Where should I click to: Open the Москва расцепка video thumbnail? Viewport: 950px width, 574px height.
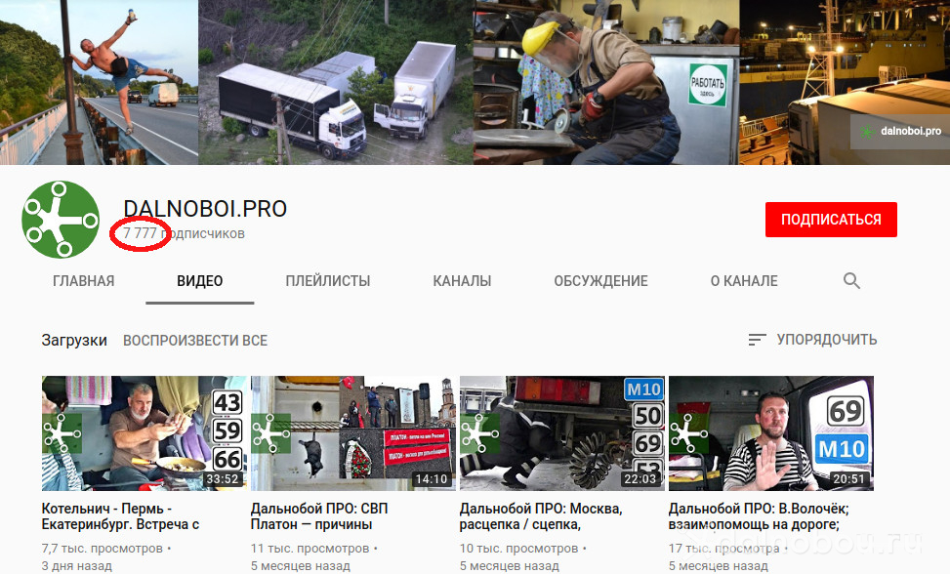tap(561, 433)
